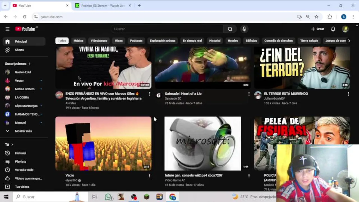Open Gastón Edul subscription
This screenshot has height=202, width=359.
(x=24, y=72)
